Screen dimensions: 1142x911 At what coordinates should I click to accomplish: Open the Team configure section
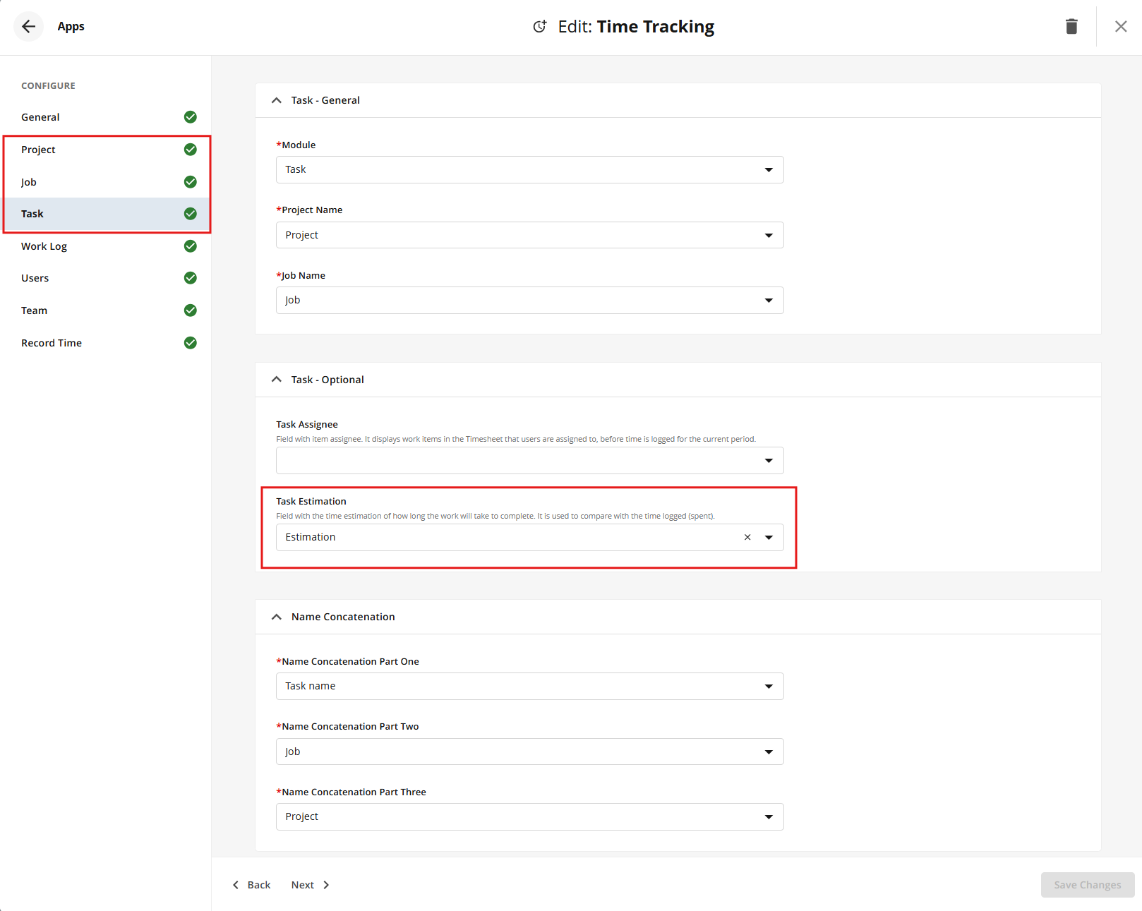click(x=106, y=310)
